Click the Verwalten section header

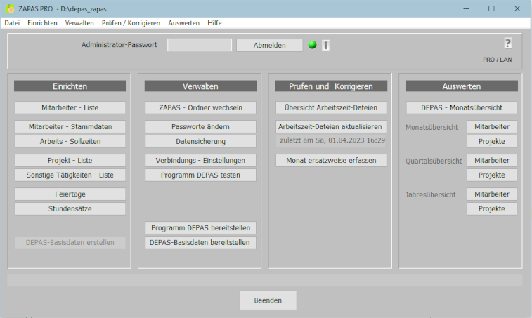[x=200, y=86]
